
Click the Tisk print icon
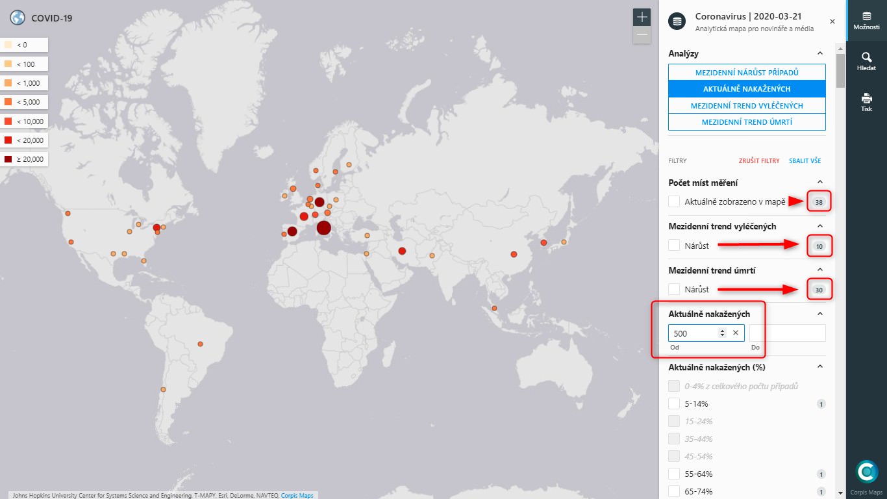866,102
